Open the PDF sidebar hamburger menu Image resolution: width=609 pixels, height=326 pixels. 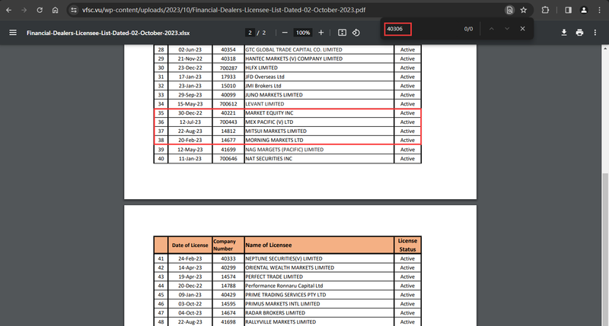click(13, 33)
